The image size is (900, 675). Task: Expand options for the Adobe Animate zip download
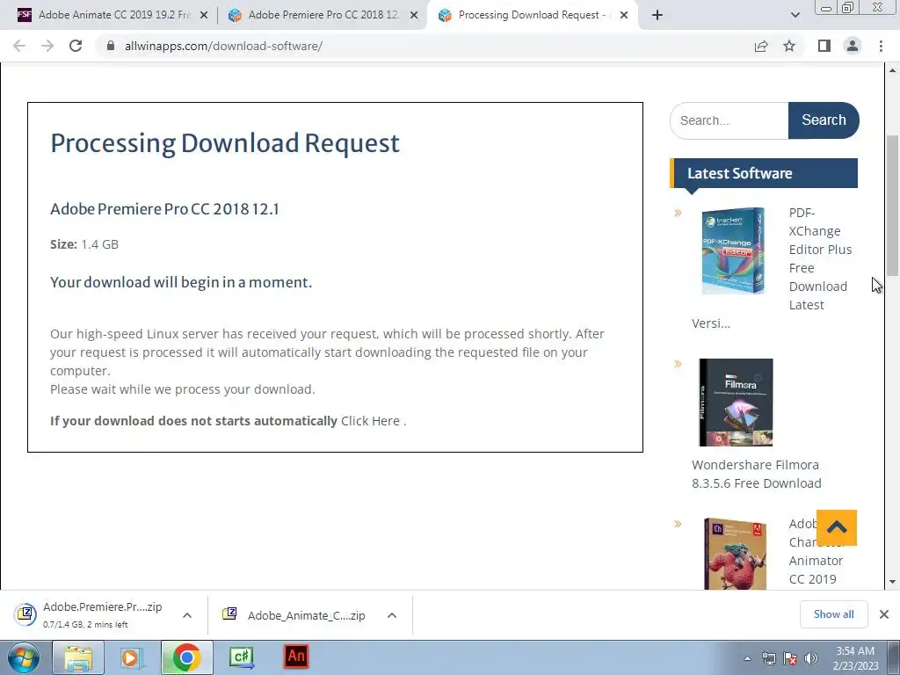click(x=392, y=615)
